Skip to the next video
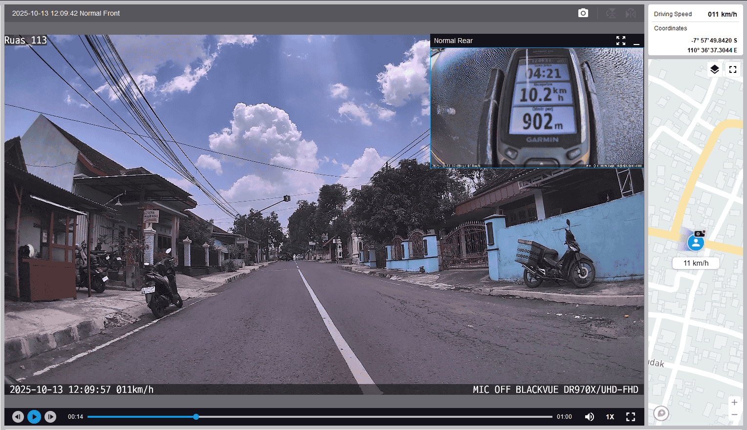 pyautogui.click(x=50, y=417)
